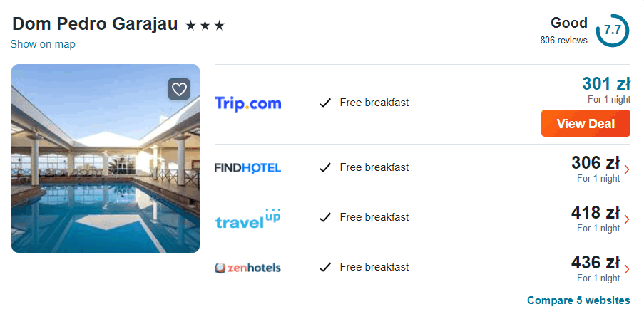Click Trip.com Free breakfast checkmark
Viewport: 644px width, 319px height.
tap(325, 103)
